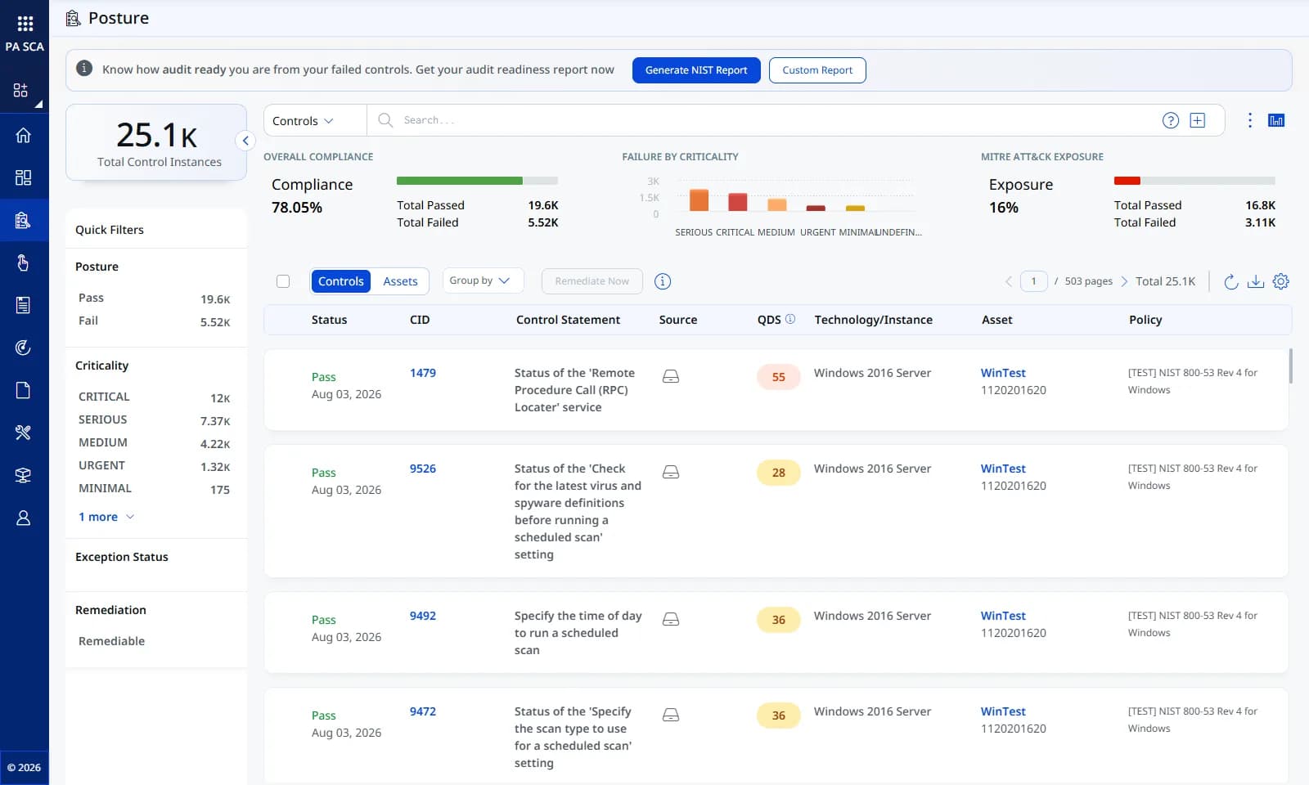Select the Controls tab
Viewport: 1309px width, 785px height.
pyautogui.click(x=340, y=281)
